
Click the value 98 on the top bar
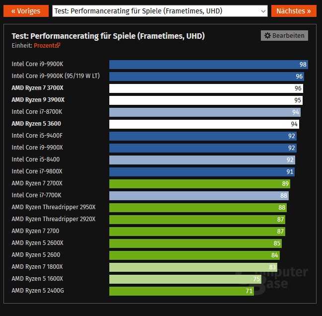(303, 65)
